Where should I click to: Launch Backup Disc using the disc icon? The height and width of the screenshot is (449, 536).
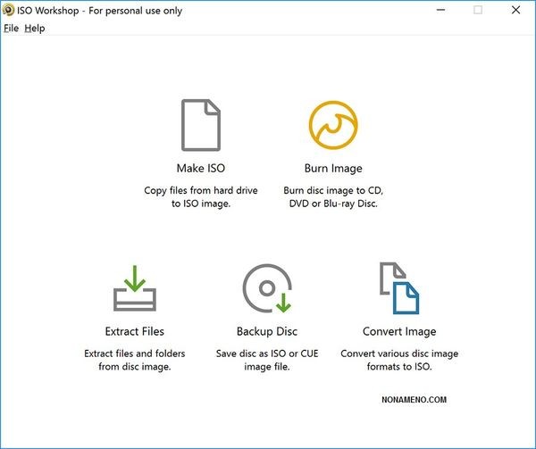pos(266,288)
